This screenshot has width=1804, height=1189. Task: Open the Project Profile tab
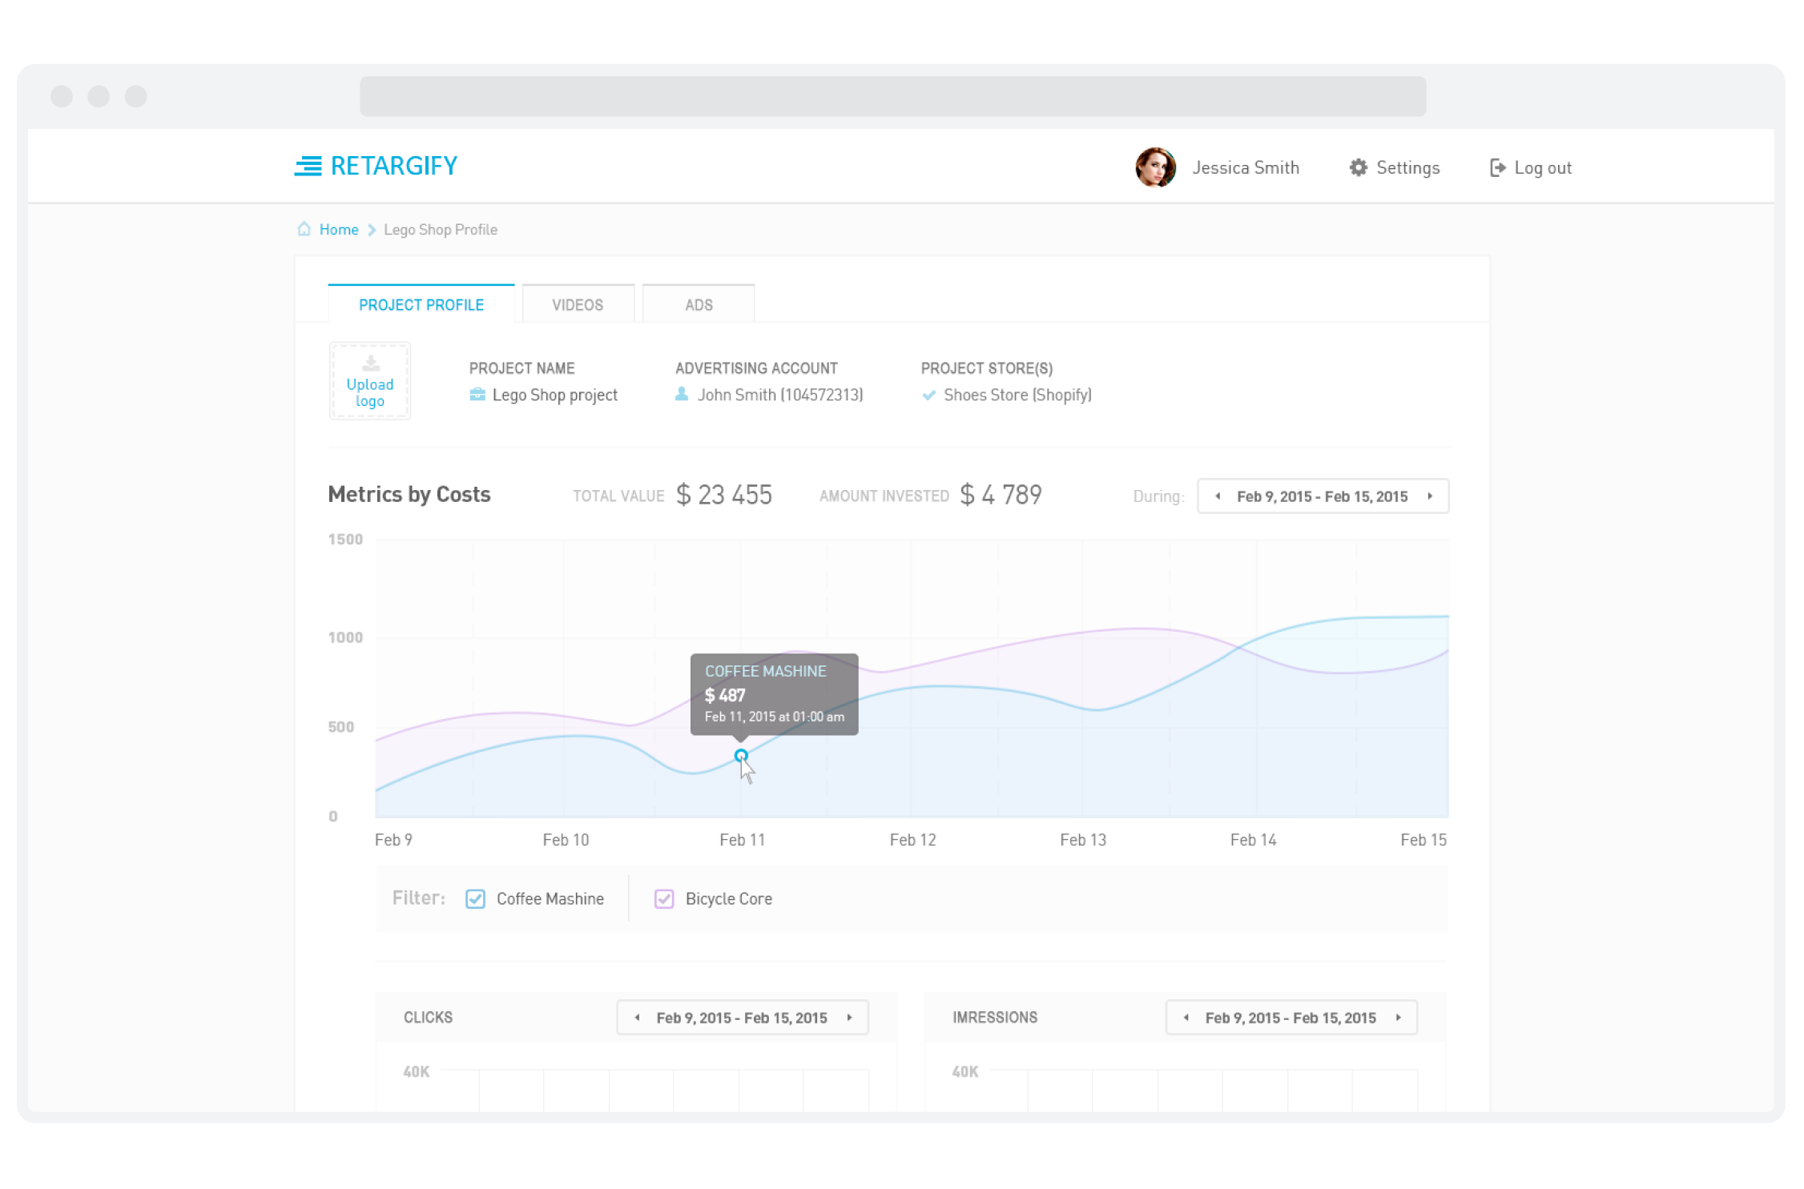point(421,303)
